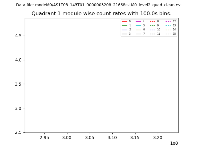Click the green line swatch for module 1
This screenshot has width=198, height=149.
(x=124, y=25)
